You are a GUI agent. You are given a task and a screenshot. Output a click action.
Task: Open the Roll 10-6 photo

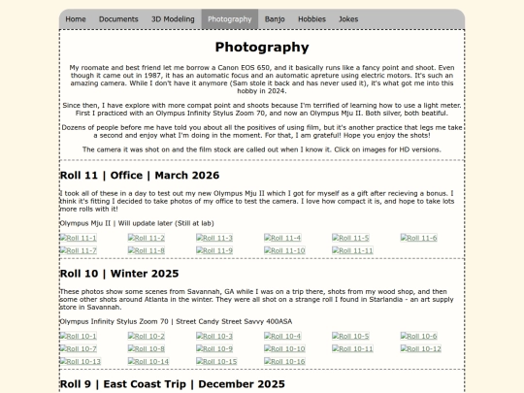click(x=419, y=336)
